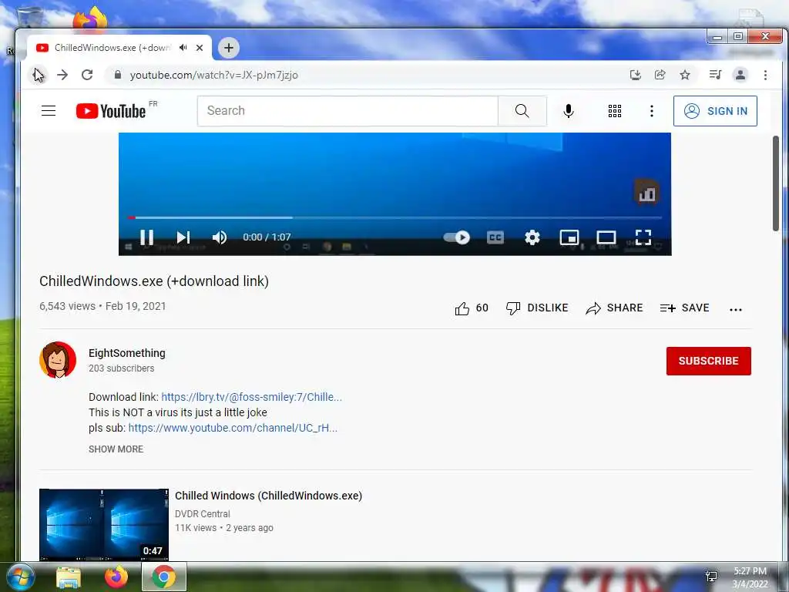
Task: Open EightSomething channel avatar
Action: point(58,360)
